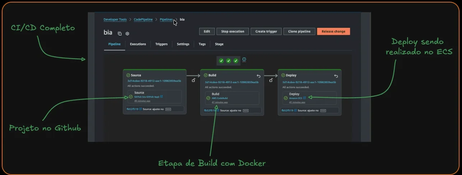Open the Settings tab
The width and height of the screenshot is (462, 175).
[x=183, y=44]
